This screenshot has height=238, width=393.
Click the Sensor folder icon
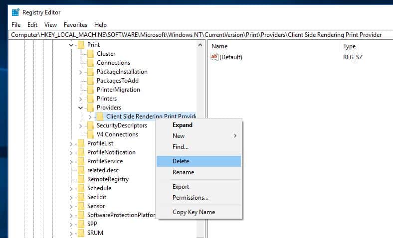point(81,206)
